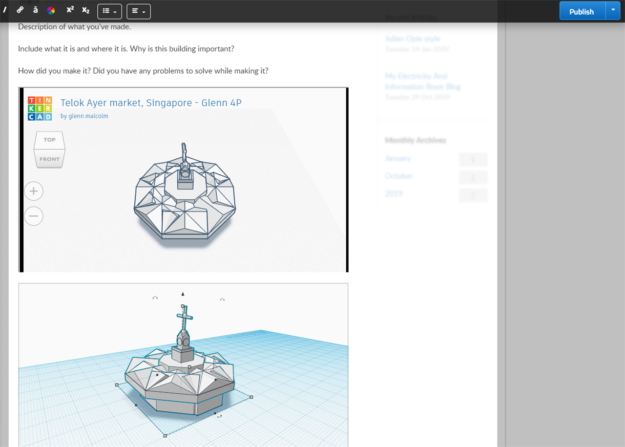This screenshot has width=625, height=447.
Task: Open the 2019 archive
Action: tap(394, 193)
